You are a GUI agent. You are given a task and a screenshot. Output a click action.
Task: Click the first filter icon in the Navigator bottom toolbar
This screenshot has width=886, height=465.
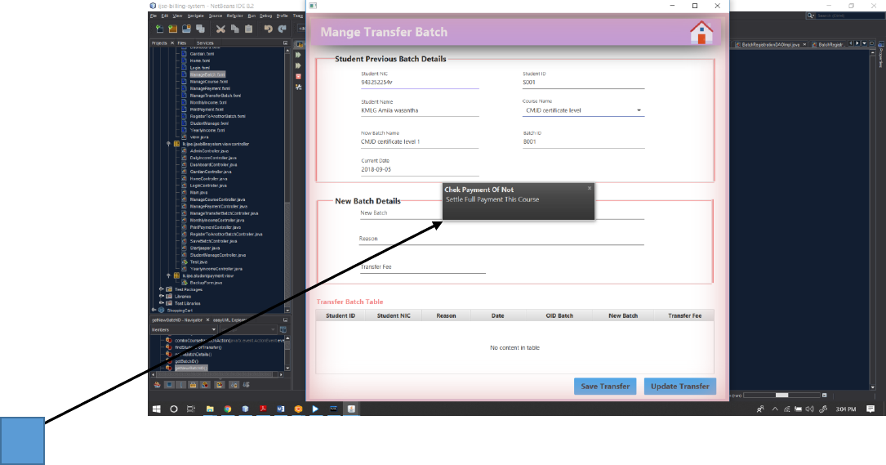point(157,385)
